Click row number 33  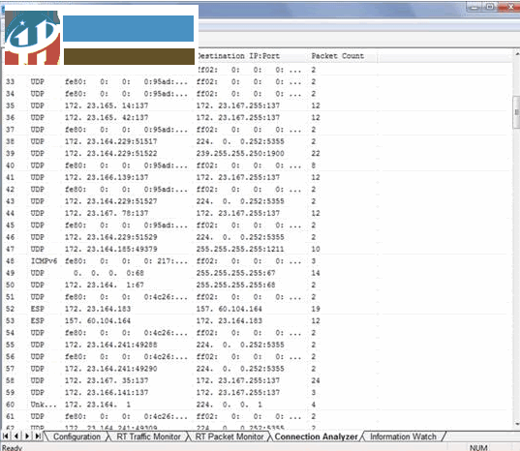click(x=11, y=82)
